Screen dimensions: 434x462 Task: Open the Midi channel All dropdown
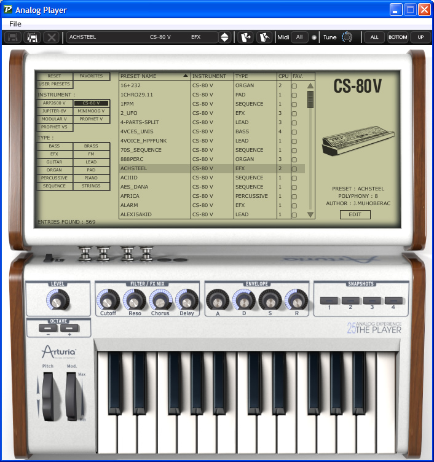point(299,37)
